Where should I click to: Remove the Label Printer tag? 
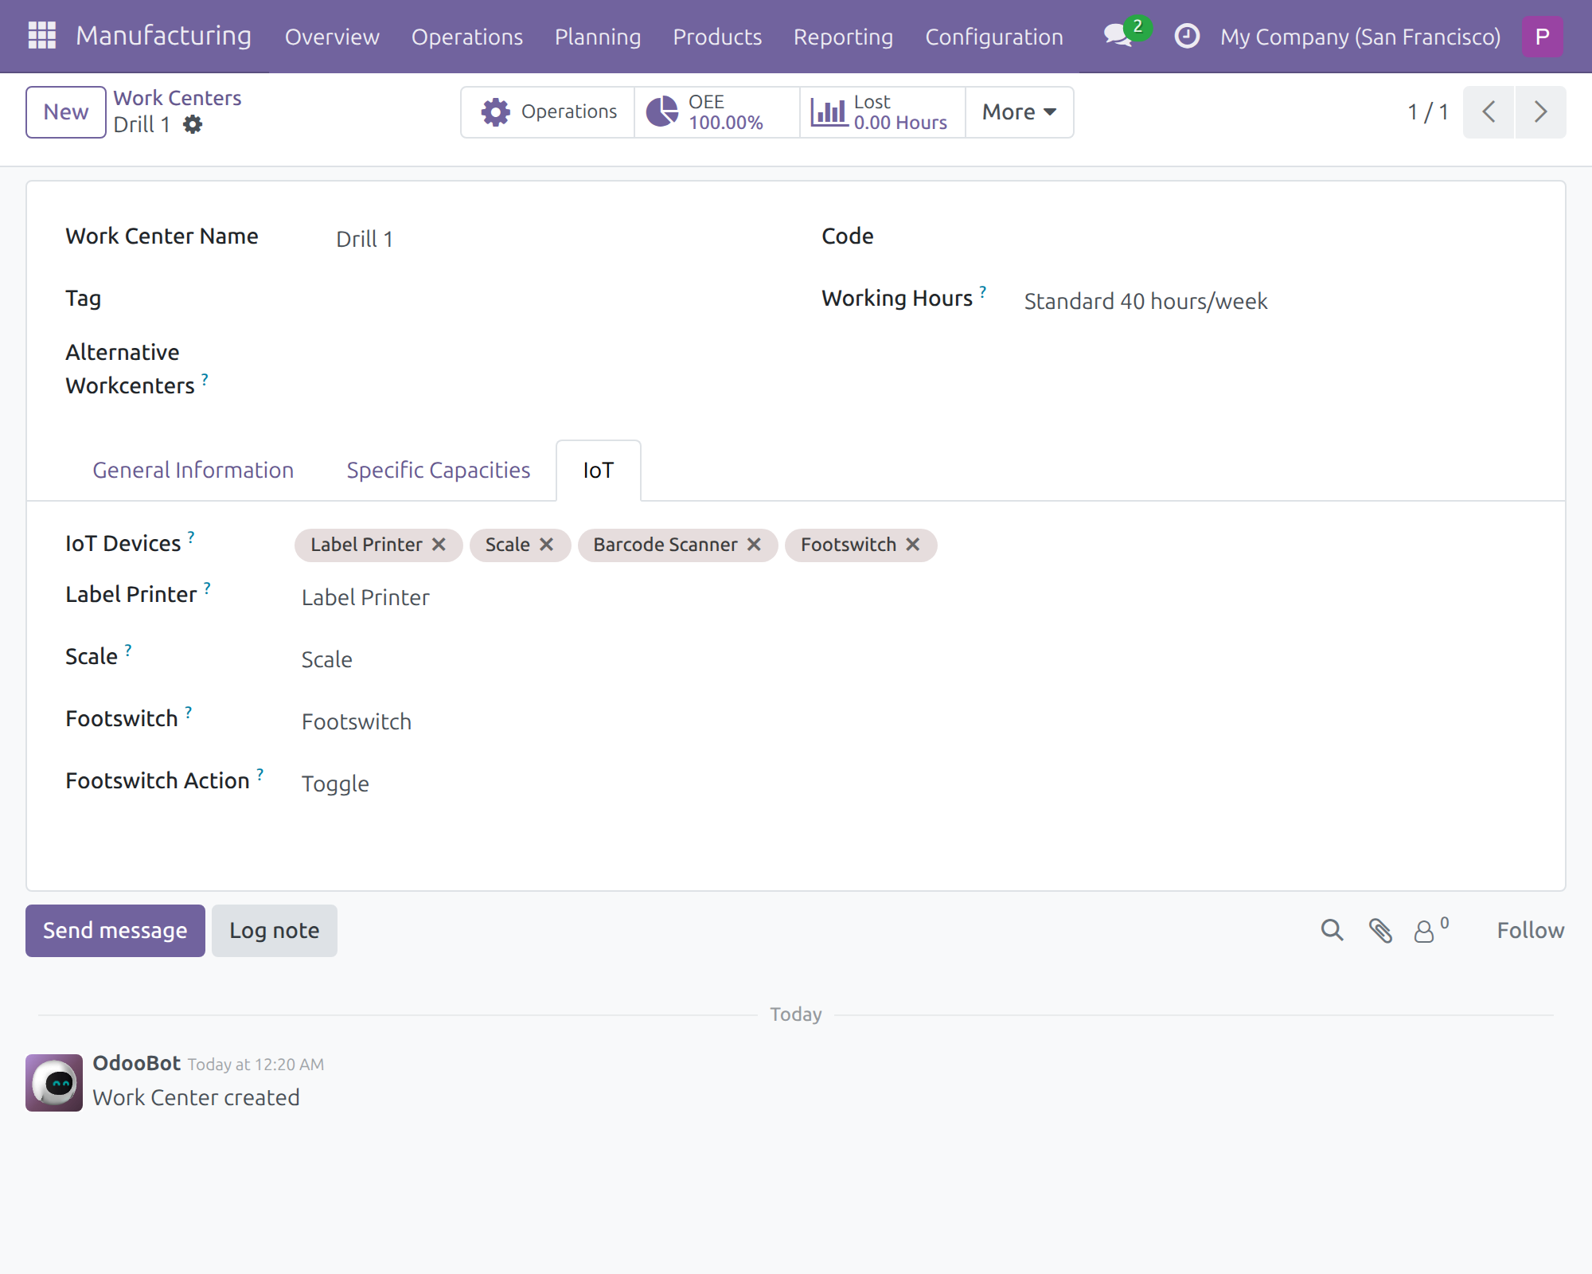[439, 545]
